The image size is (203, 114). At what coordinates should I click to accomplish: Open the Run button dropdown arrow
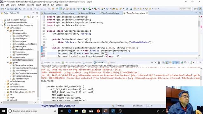(x=87, y=9)
